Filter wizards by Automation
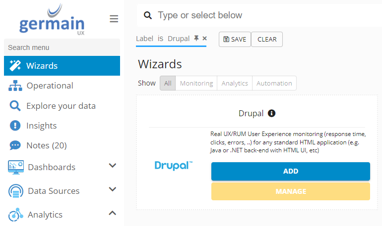This screenshot has height=226, width=382. (x=274, y=83)
